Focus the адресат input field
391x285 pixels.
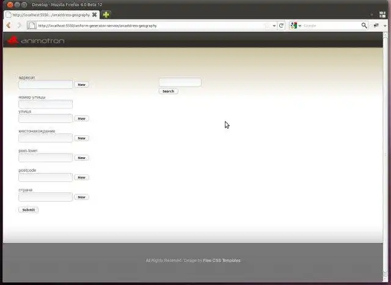pyautogui.click(x=45, y=85)
